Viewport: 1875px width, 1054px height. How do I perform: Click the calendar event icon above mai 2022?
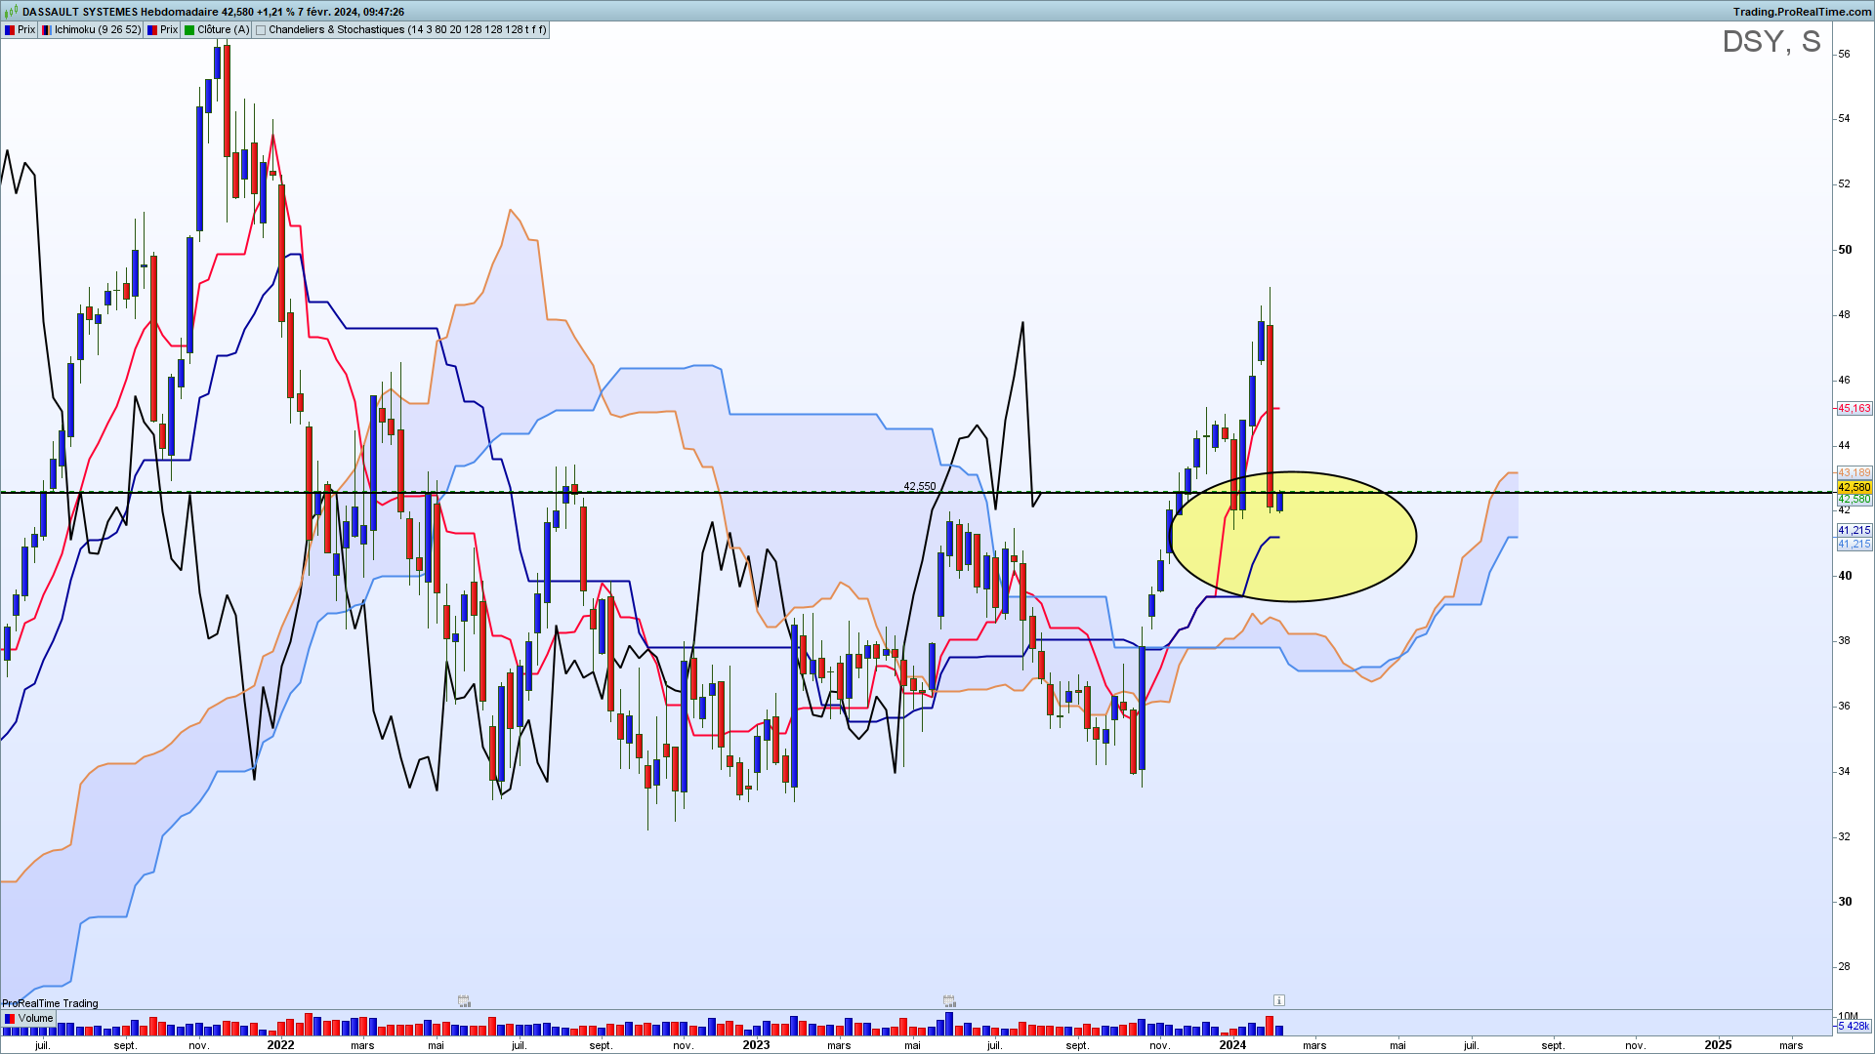click(465, 1000)
